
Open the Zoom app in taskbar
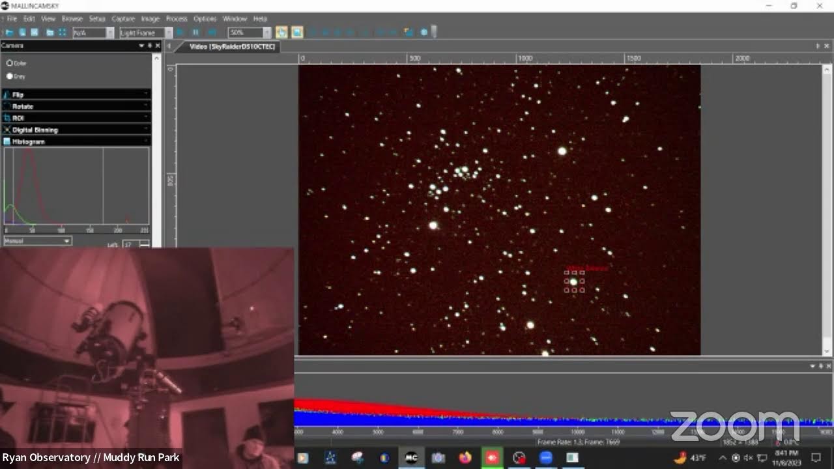click(545, 458)
